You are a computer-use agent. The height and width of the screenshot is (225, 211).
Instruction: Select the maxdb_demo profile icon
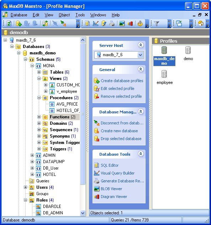(x=164, y=50)
